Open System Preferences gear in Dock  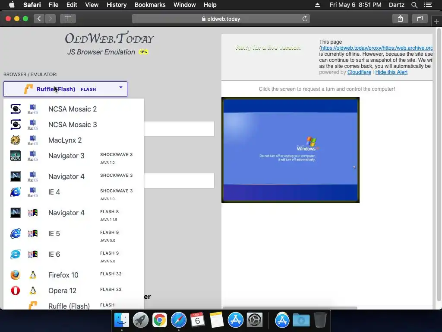[255, 320]
